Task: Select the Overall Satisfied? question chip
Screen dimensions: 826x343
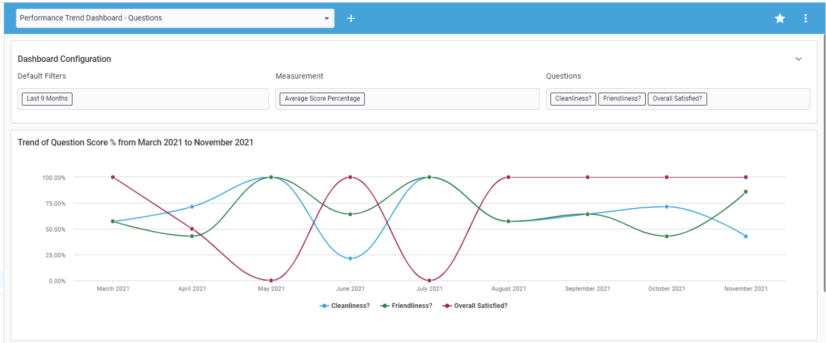Action: coord(677,99)
